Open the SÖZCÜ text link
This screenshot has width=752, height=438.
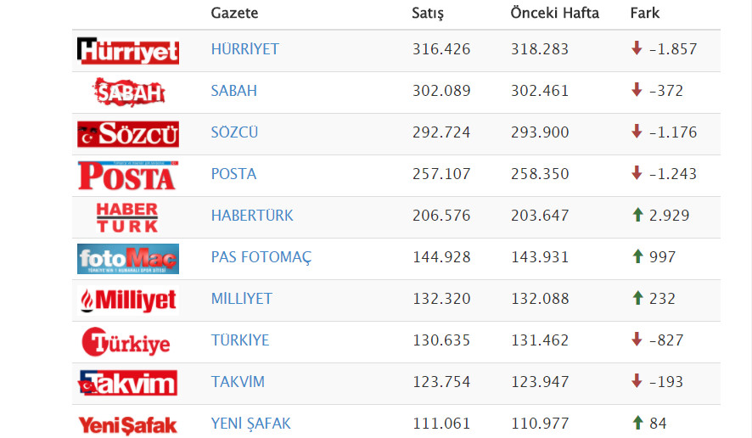point(234,132)
